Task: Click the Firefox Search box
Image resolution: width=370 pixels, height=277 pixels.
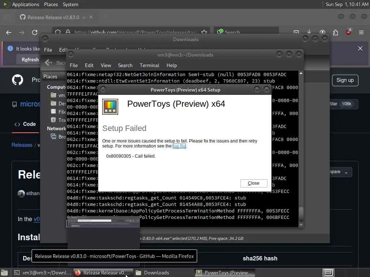Action: point(246,32)
